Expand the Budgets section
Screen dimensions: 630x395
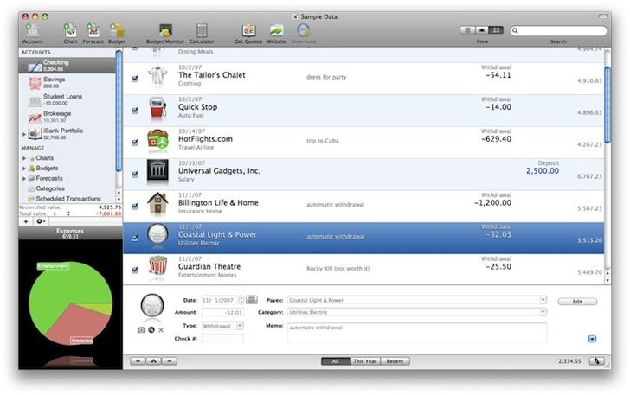[x=23, y=169]
